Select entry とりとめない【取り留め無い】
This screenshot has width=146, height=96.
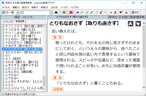(x=22, y=39)
